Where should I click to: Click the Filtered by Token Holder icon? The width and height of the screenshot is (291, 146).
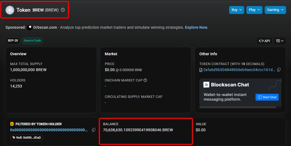click(x=12, y=124)
